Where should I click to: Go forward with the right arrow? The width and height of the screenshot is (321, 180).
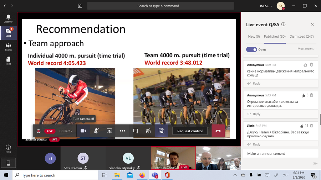pos(12,6)
